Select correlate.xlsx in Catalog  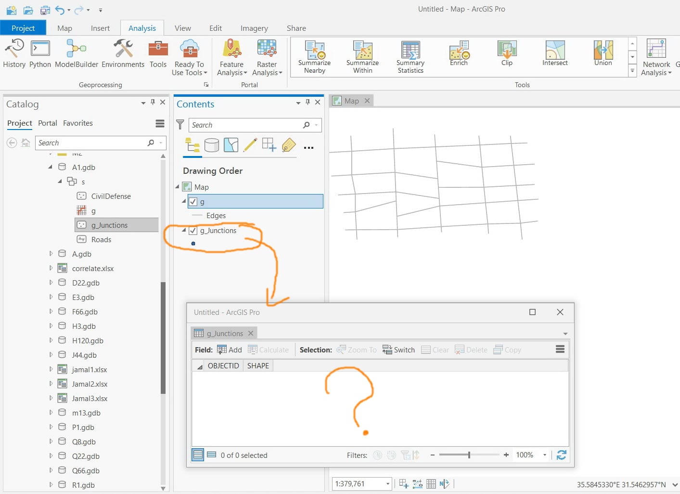(x=93, y=268)
